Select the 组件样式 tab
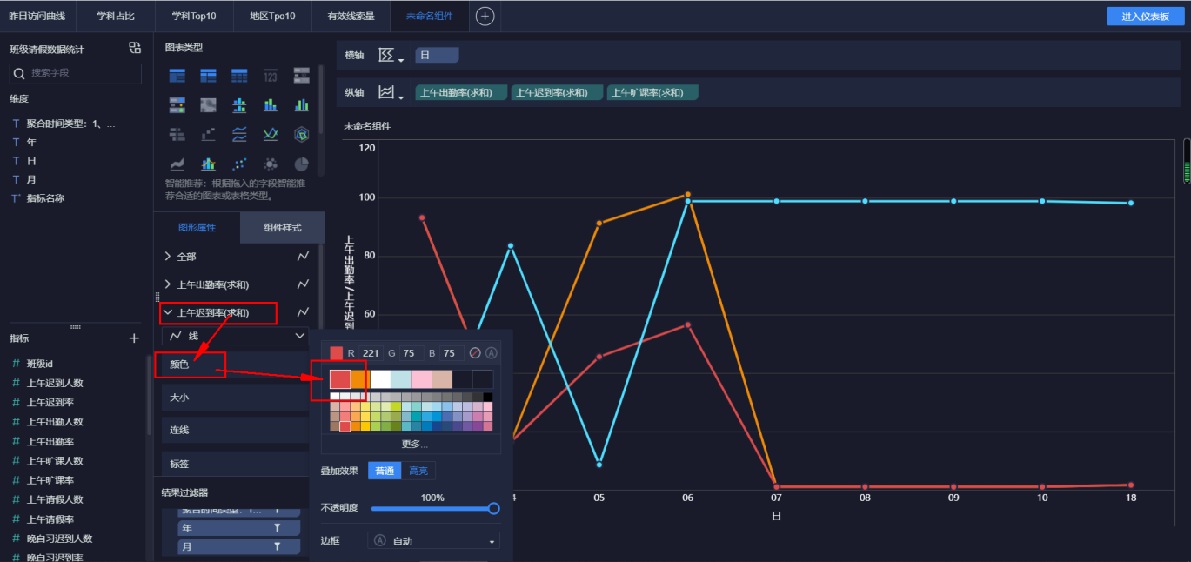The width and height of the screenshot is (1191, 562). point(283,228)
